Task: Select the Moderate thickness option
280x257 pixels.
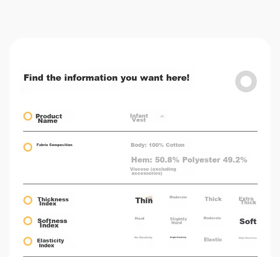Action: point(178,197)
